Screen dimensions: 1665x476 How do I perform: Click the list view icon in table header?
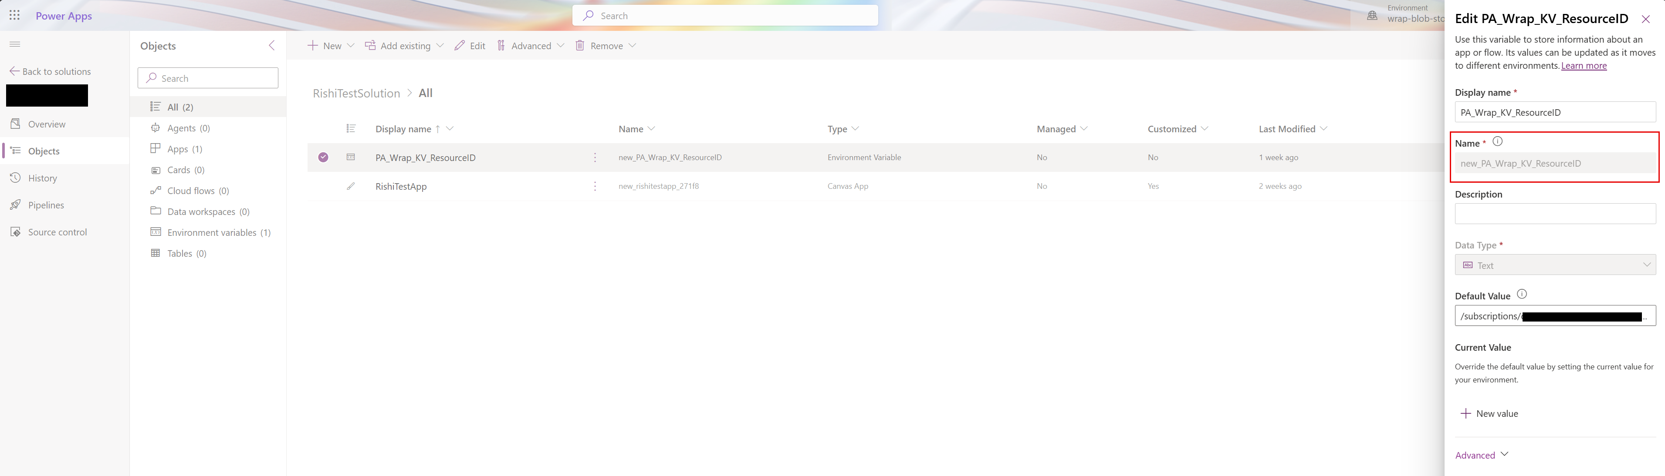click(351, 128)
